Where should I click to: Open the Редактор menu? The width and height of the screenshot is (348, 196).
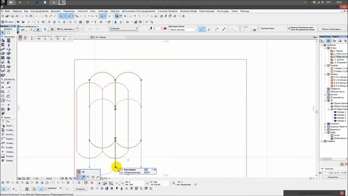17,11
